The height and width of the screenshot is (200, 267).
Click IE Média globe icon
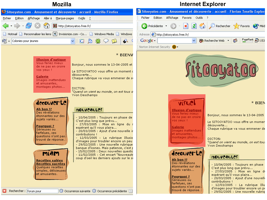point(256,26)
